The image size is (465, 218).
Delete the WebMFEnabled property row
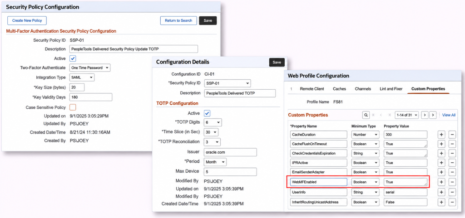pyautogui.click(x=452, y=182)
